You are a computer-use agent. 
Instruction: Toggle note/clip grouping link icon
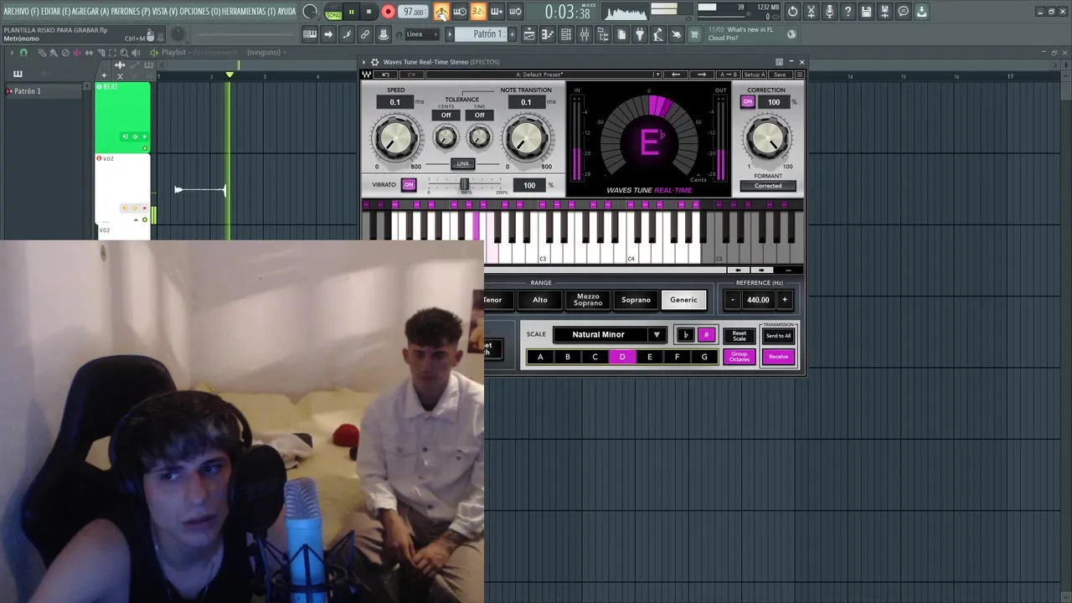coord(365,34)
